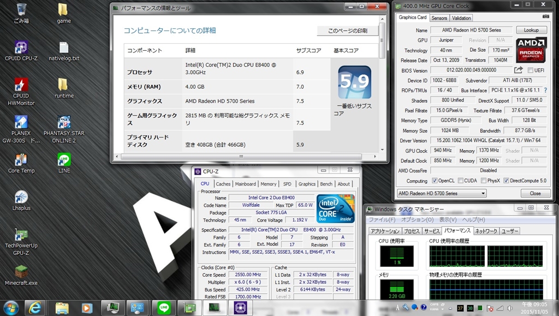Open ファイル(F) menu in Task Manager
Screen dimensions: 559x316
click(x=382, y=220)
